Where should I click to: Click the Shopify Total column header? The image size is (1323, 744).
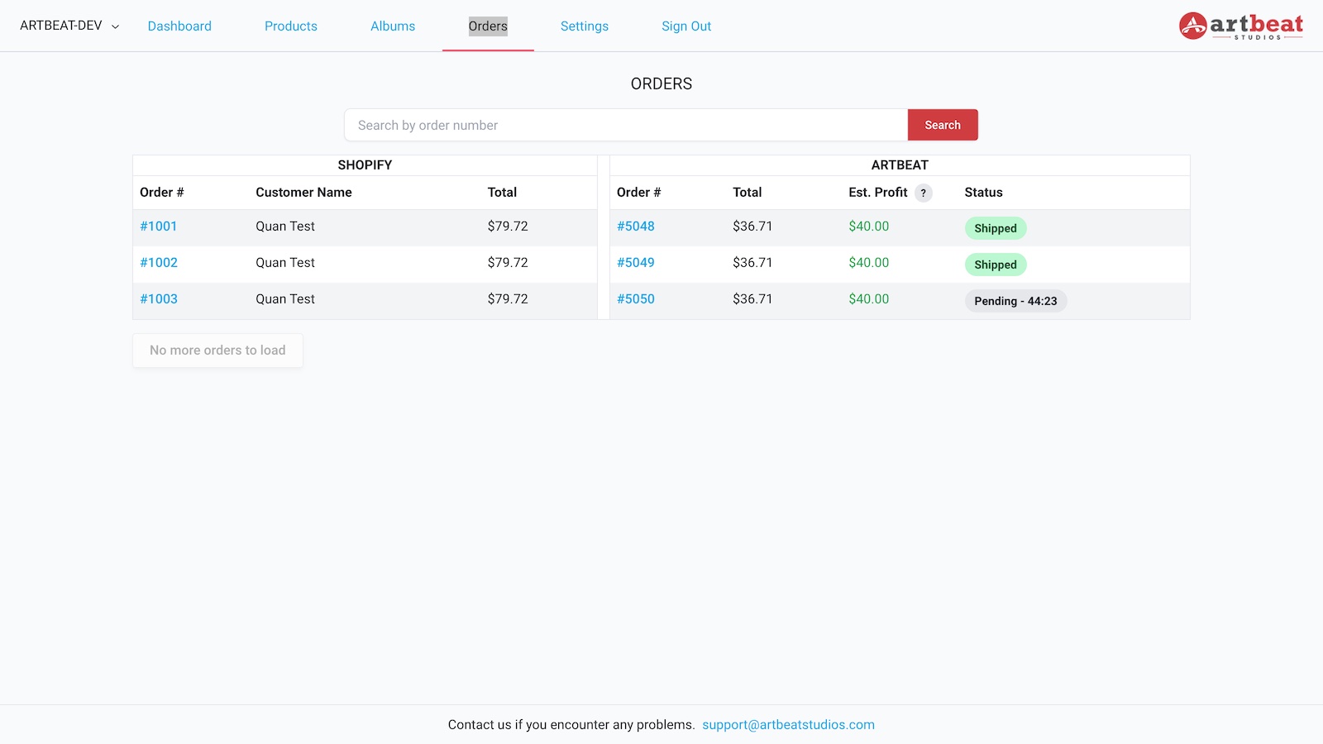tap(502, 192)
